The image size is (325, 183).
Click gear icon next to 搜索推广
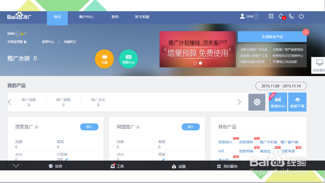coord(37,127)
